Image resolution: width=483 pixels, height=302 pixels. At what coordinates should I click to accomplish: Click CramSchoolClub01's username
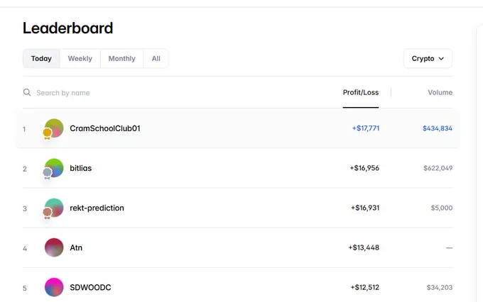[105, 128]
